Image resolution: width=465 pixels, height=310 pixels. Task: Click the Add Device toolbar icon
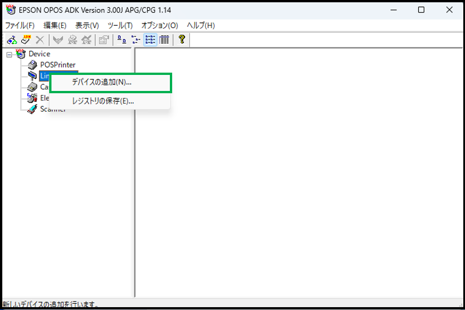pos(11,39)
